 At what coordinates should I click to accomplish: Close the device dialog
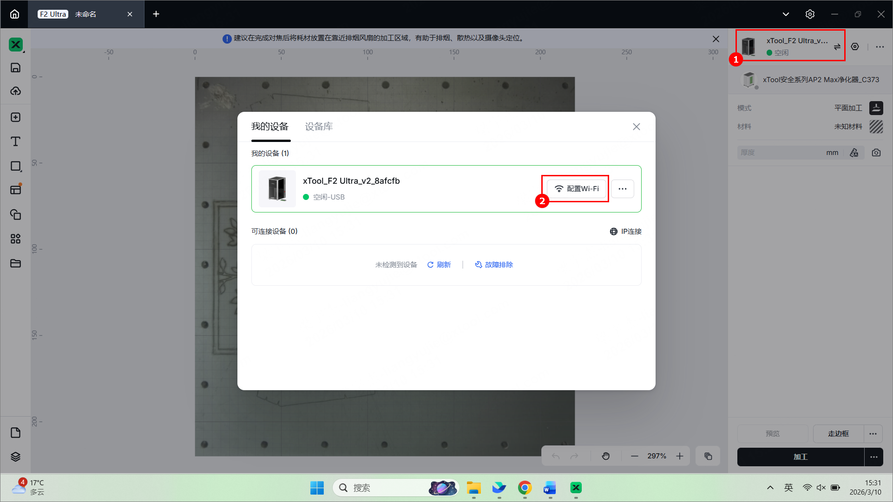pos(636,127)
